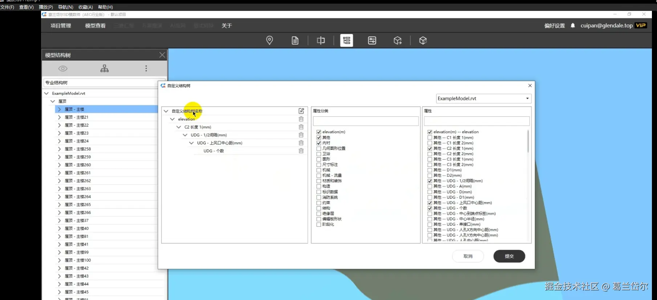Click the section split toolbar icon

(x=321, y=40)
